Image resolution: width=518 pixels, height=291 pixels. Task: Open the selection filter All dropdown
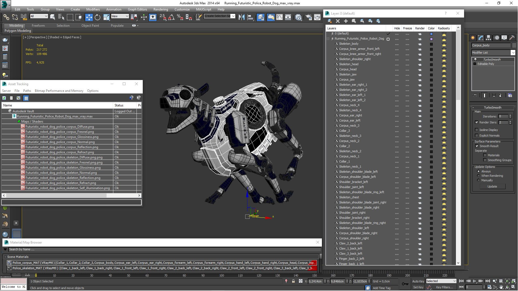[x=39, y=16]
